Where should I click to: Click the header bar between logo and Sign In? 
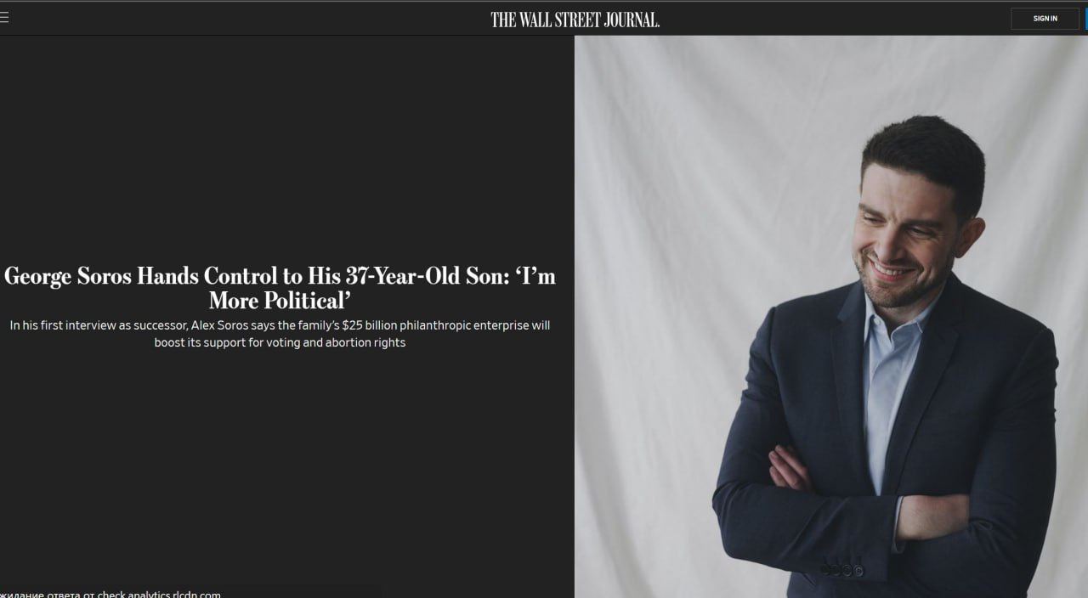click(833, 19)
